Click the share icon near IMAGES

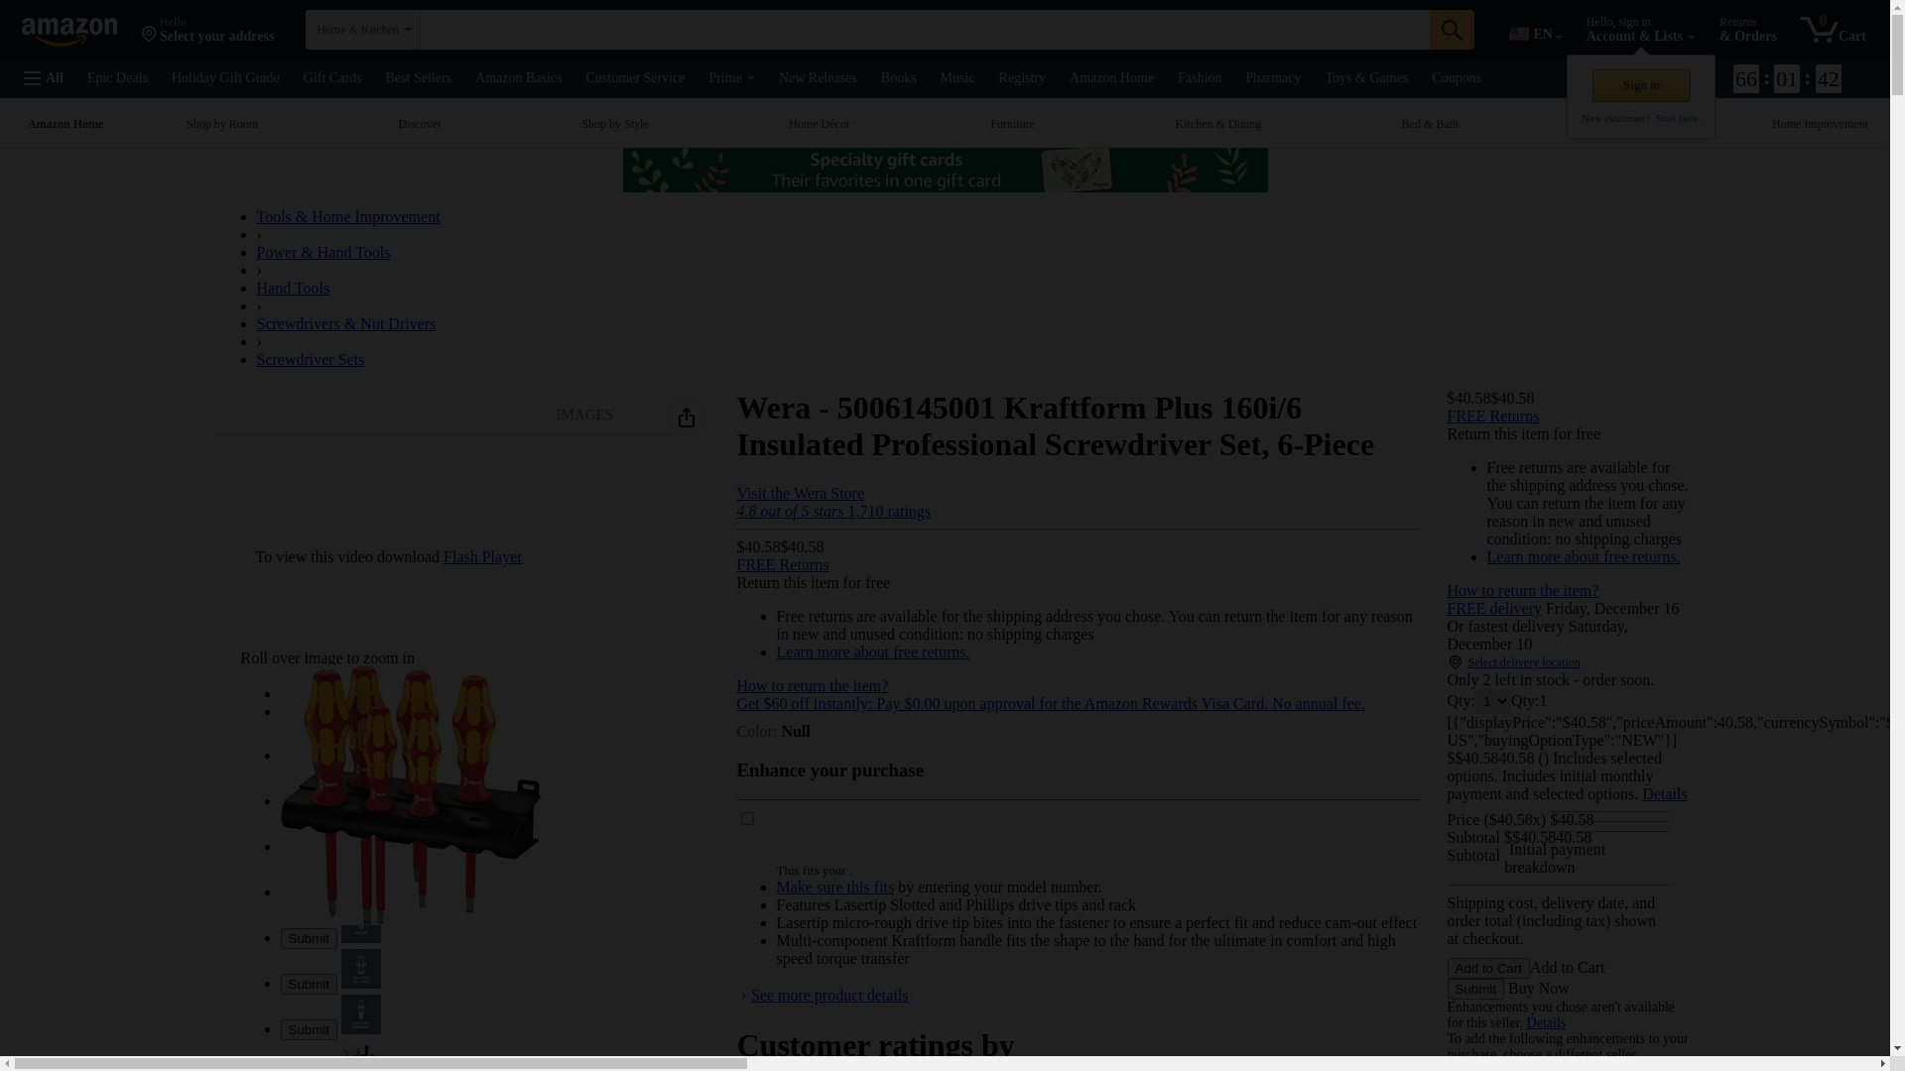coord(687,417)
